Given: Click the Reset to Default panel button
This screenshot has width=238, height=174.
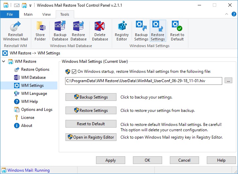Looking at the screenshot, I should point(91,124).
